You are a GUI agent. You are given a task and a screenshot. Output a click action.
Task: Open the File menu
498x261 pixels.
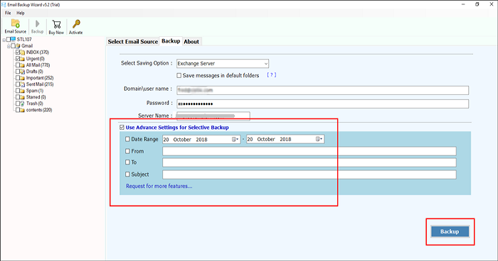tap(8, 13)
